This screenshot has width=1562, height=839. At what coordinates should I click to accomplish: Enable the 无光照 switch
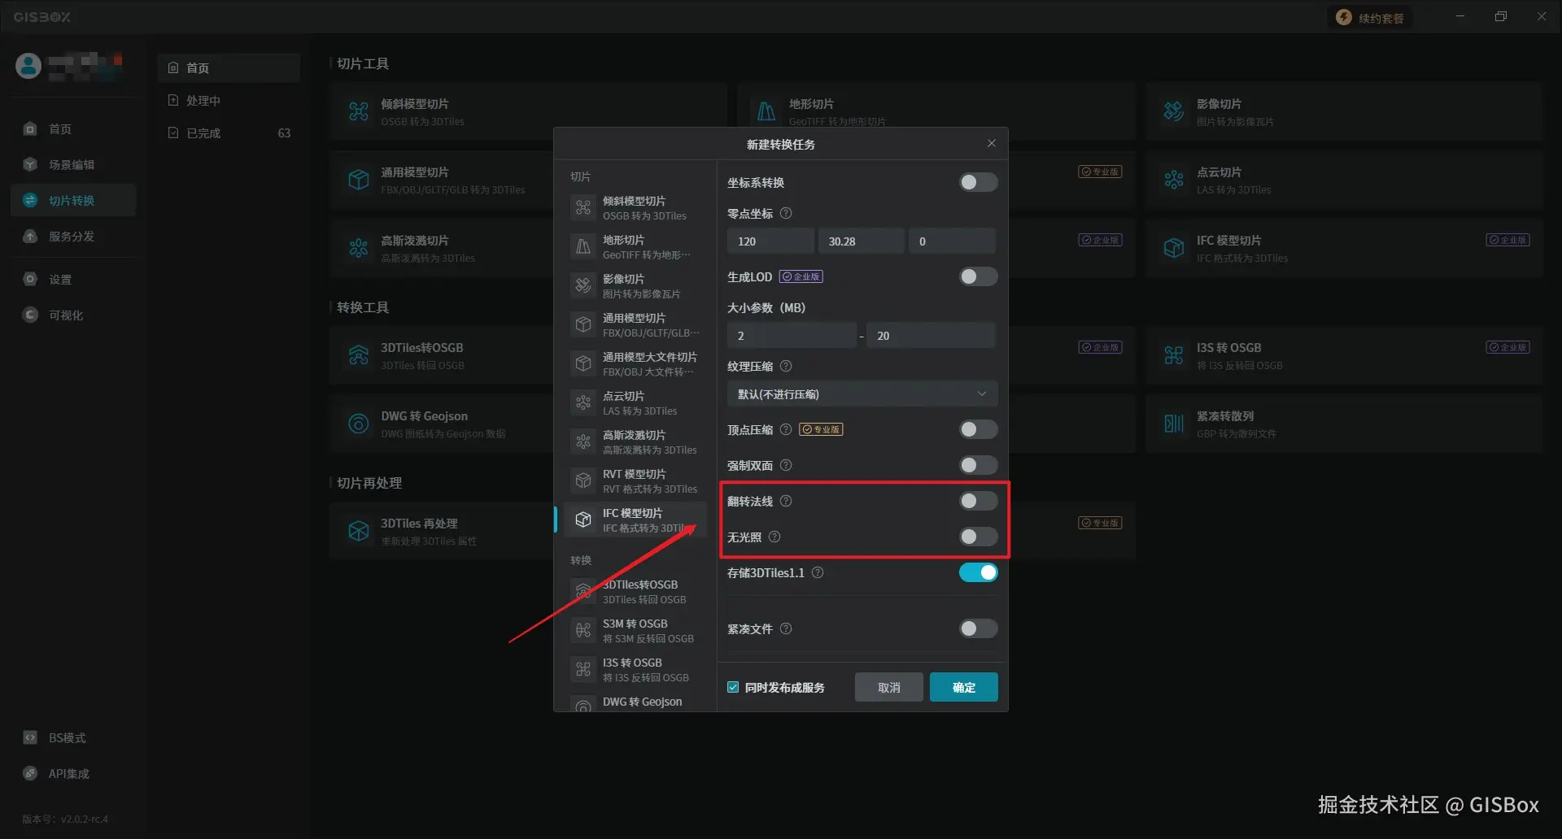coord(978,537)
